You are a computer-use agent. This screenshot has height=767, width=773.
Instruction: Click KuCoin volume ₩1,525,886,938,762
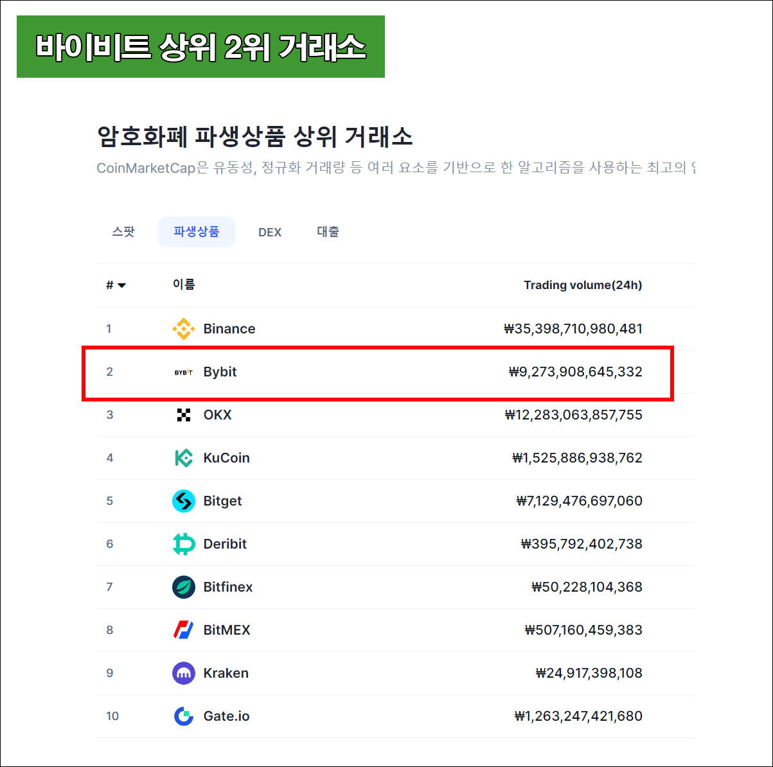[578, 458]
